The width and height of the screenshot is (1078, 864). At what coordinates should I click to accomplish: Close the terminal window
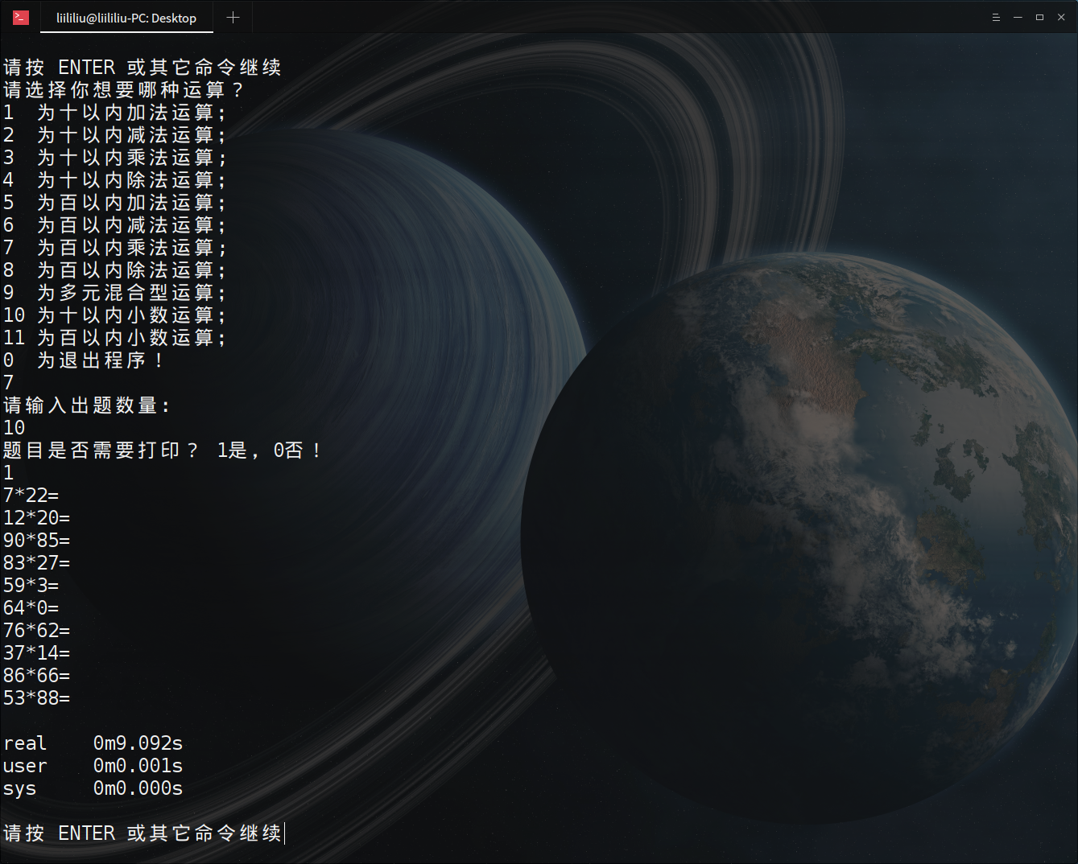(x=1061, y=17)
